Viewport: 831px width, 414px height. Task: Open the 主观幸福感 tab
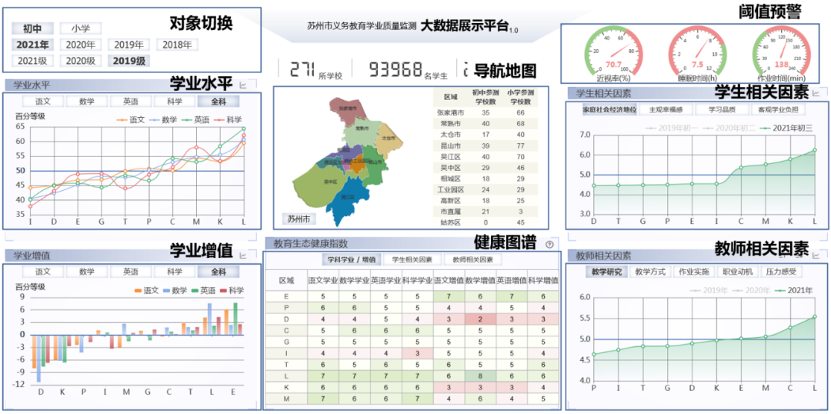(x=666, y=110)
